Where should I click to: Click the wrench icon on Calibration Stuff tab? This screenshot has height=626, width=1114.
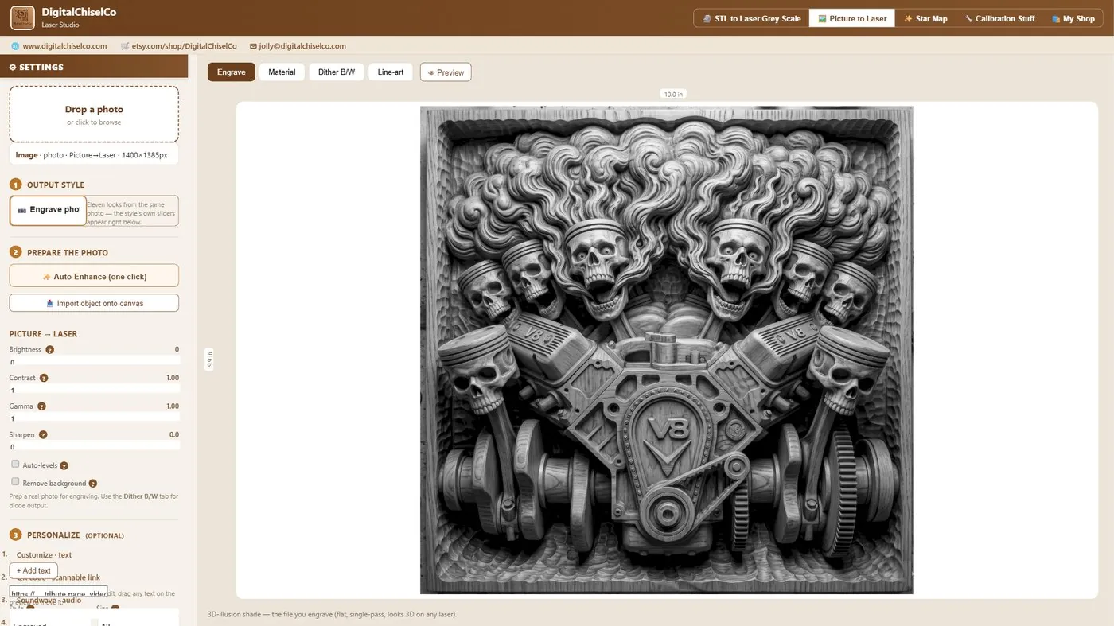click(x=968, y=18)
